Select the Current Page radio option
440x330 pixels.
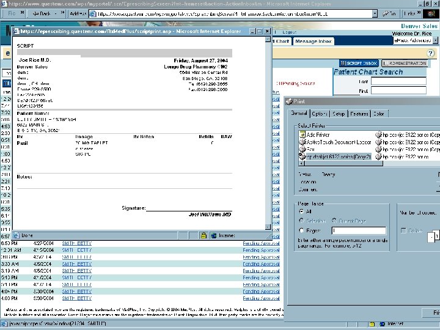[x=334, y=221]
